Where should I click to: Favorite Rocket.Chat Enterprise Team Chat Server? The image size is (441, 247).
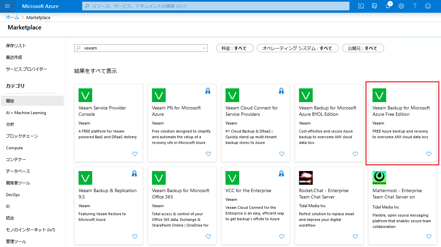(355, 237)
